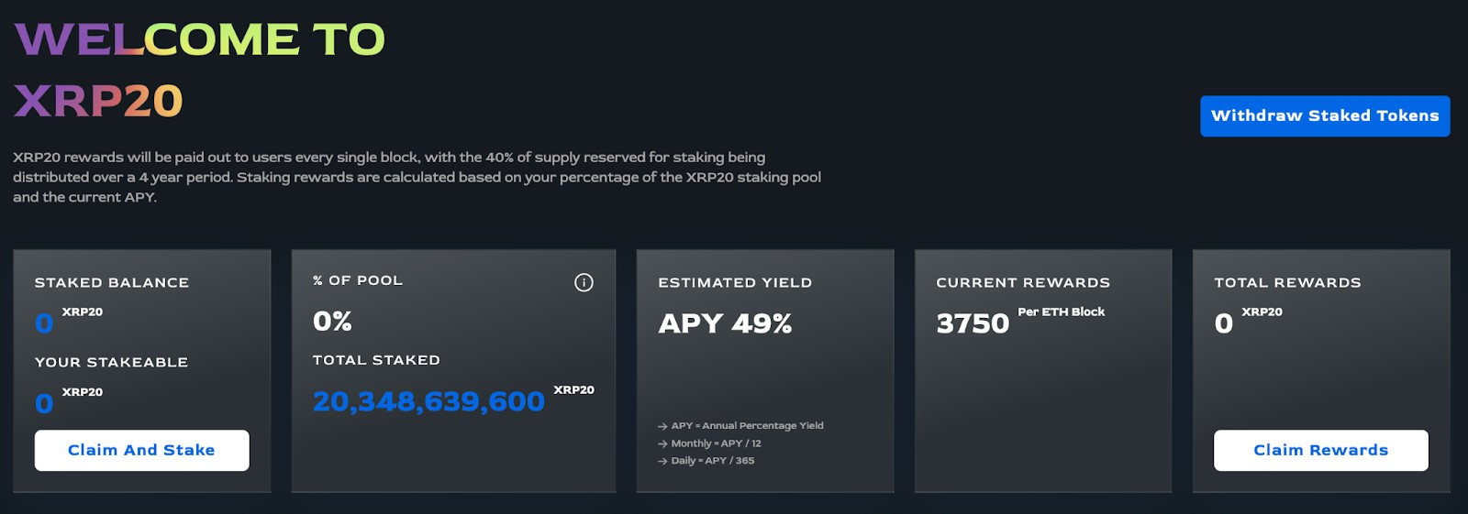The image size is (1468, 514).
Task: Click the staking rewards description paragraph
Action: click(x=417, y=177)
